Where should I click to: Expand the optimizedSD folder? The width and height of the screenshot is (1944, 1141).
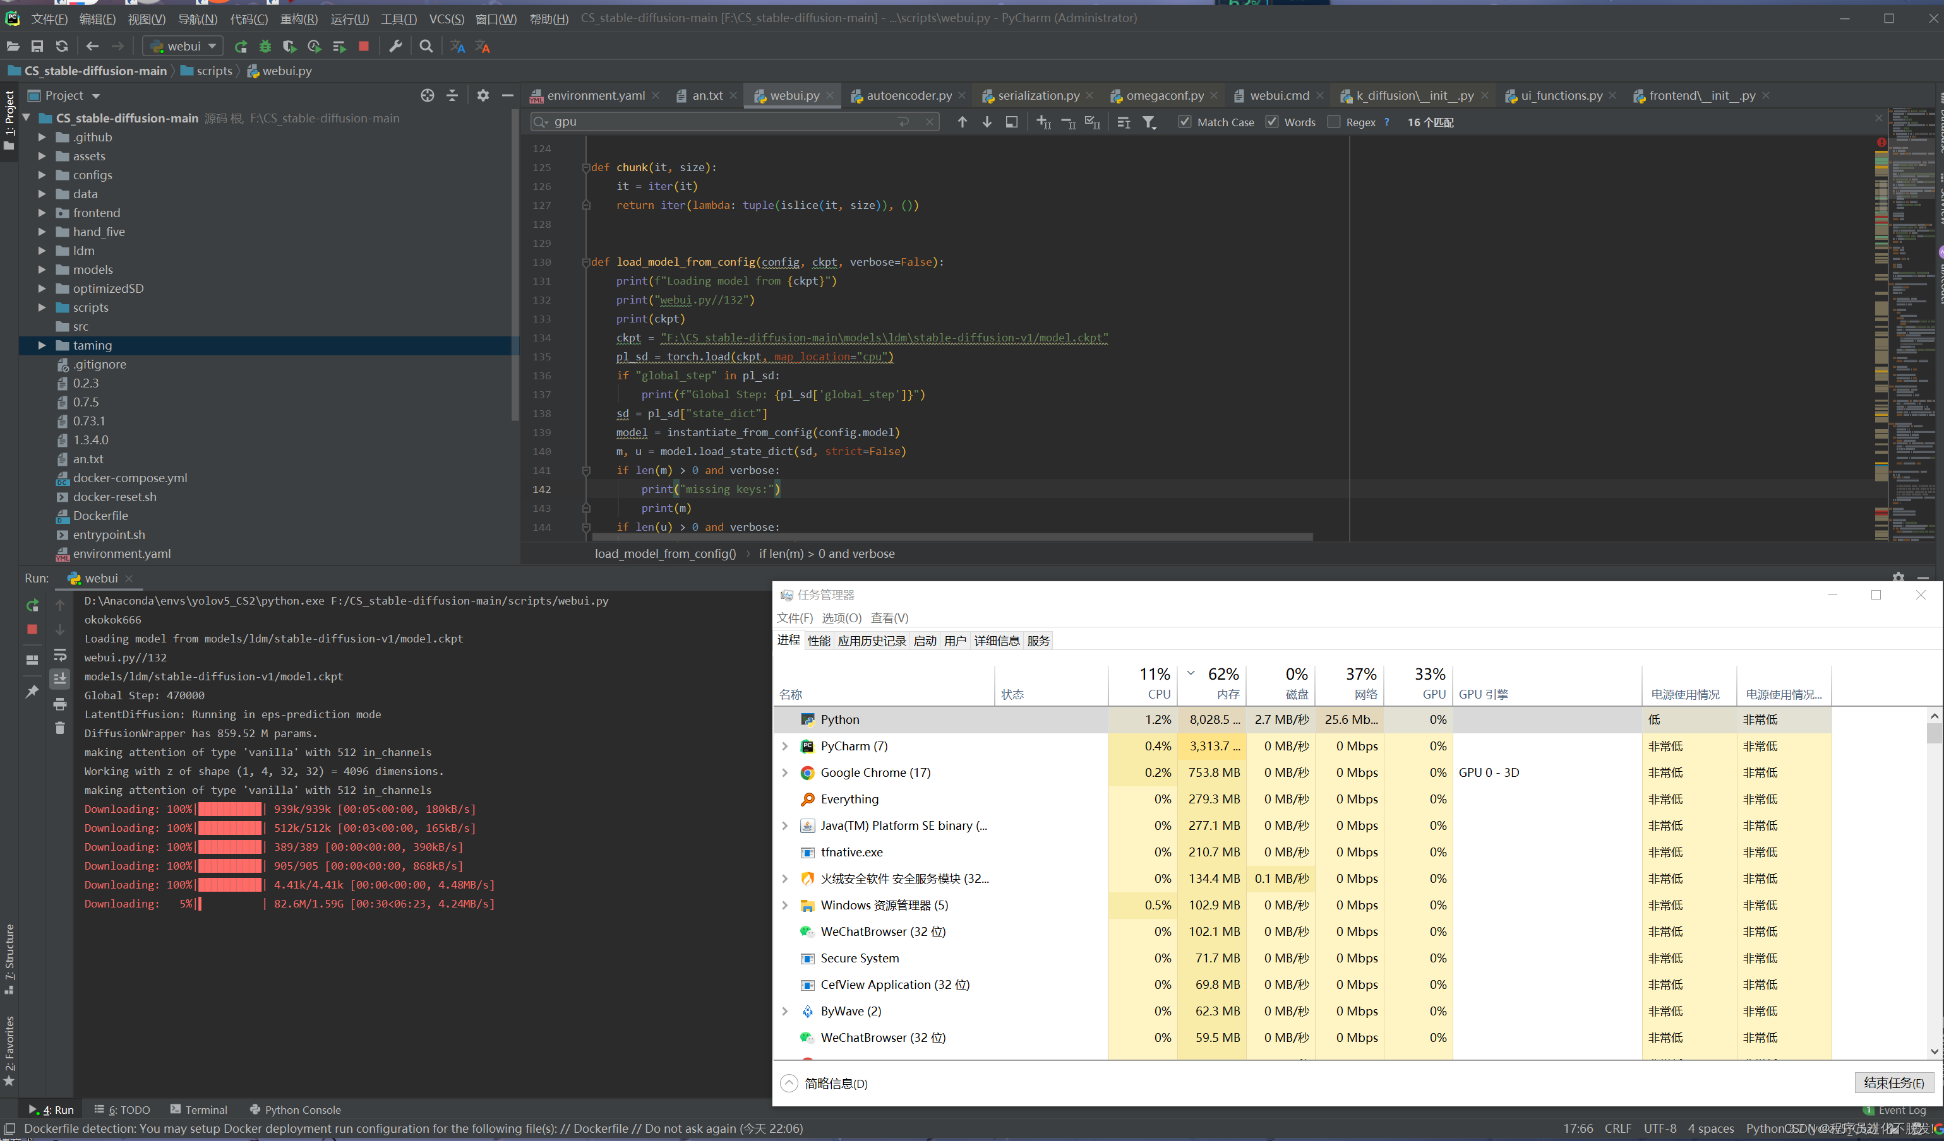pos(42,288)
